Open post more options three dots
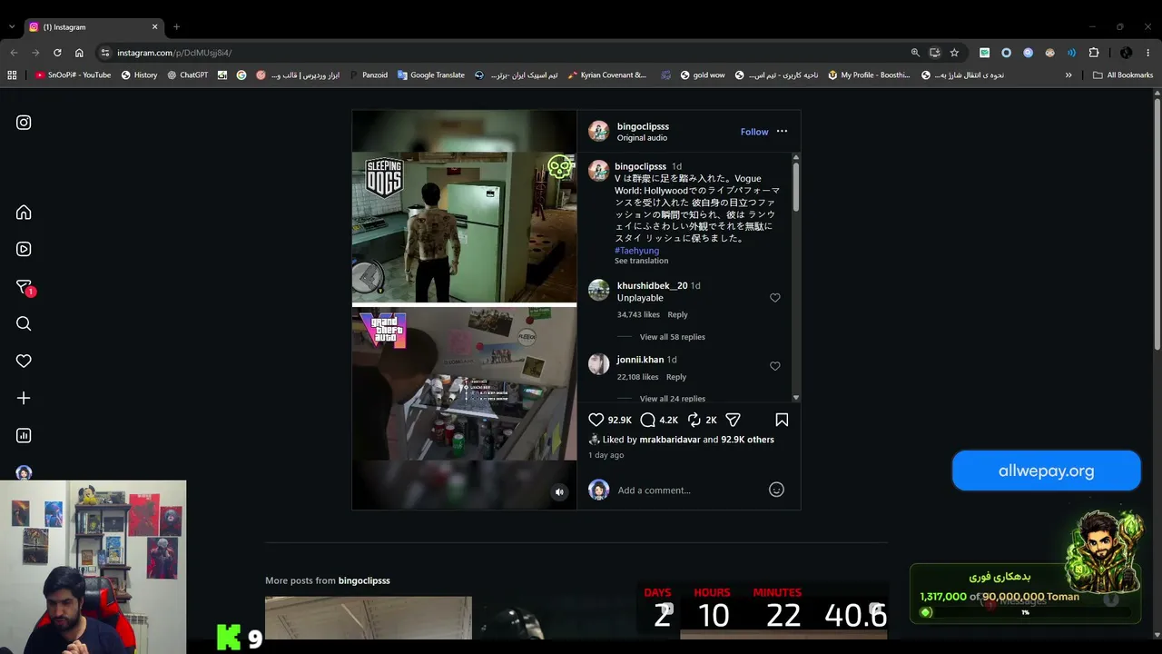Viewport: 1162px width, 654px height. click(782, 132)
